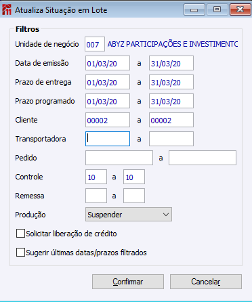The width and height of the screenshot is (252, 302).
Task: Click the Cancelar button
Action: (x=206, y=282)
